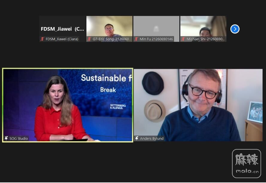Click the Min Fu 21260690146 name label
The image size is (266, 183).
[x=156, y=39]
